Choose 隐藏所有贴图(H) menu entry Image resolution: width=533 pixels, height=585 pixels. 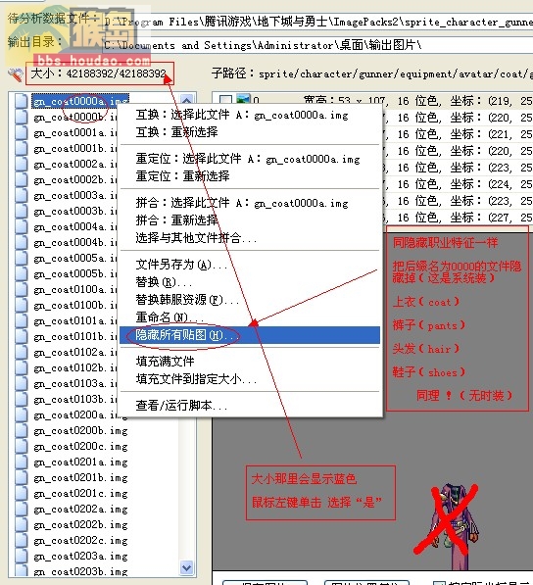[250, 335]
